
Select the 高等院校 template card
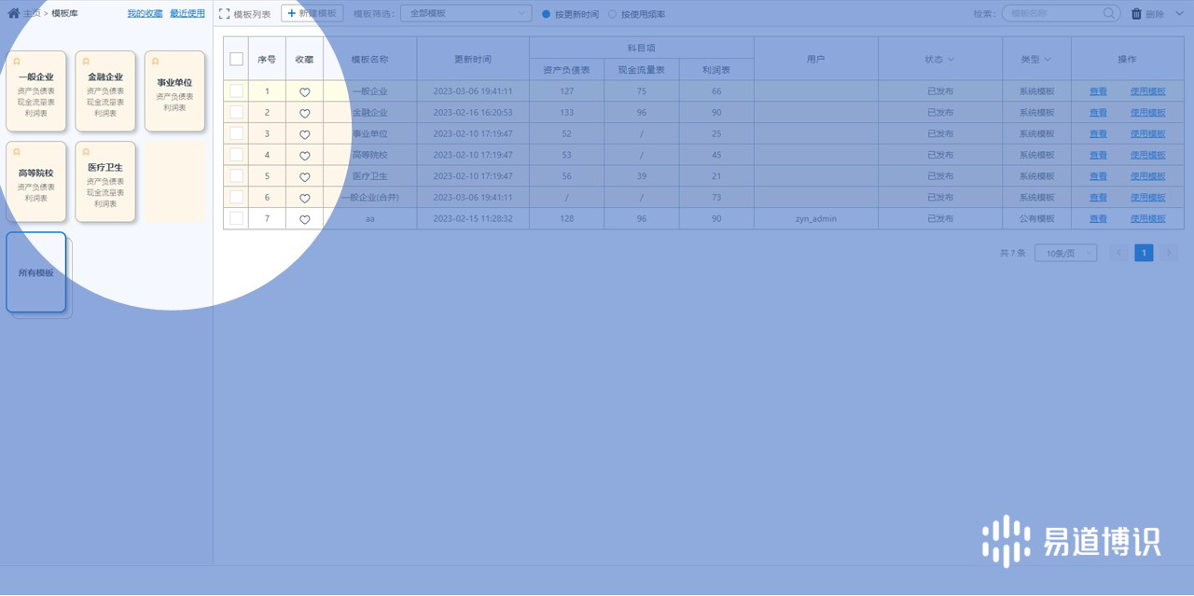[x=36, y=182]
